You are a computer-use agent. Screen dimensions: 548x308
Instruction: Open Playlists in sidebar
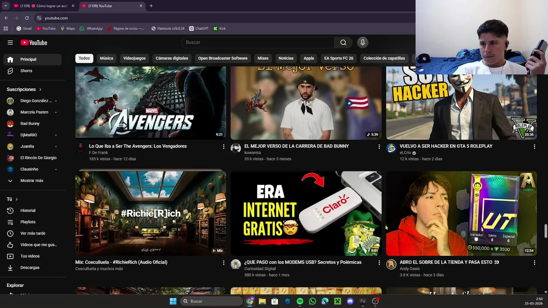(x=33, y=222)
